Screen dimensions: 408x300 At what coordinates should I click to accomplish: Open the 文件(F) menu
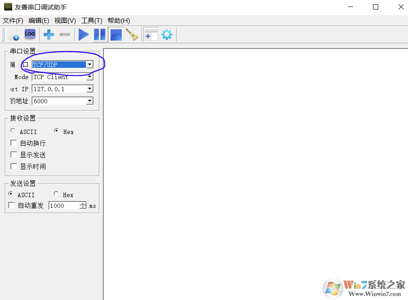tap(13, 21)
